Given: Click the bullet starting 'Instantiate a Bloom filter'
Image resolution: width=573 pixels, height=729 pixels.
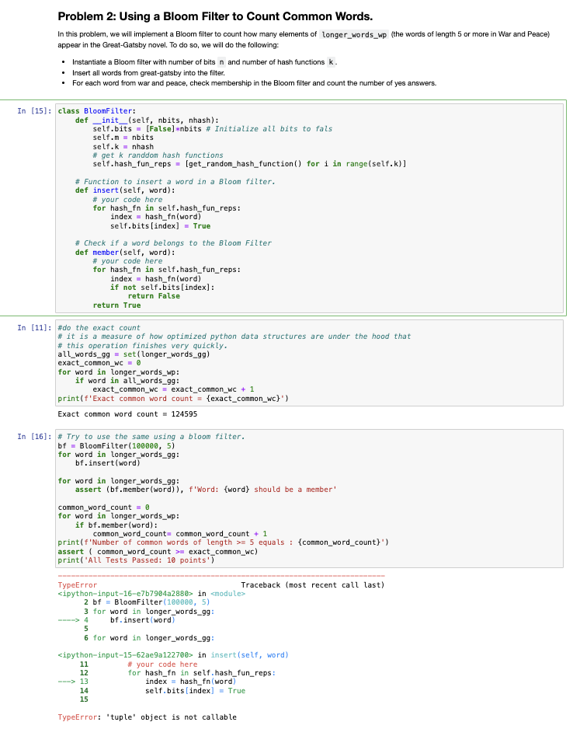Looking at the screenshot, I should click(204, 62).
